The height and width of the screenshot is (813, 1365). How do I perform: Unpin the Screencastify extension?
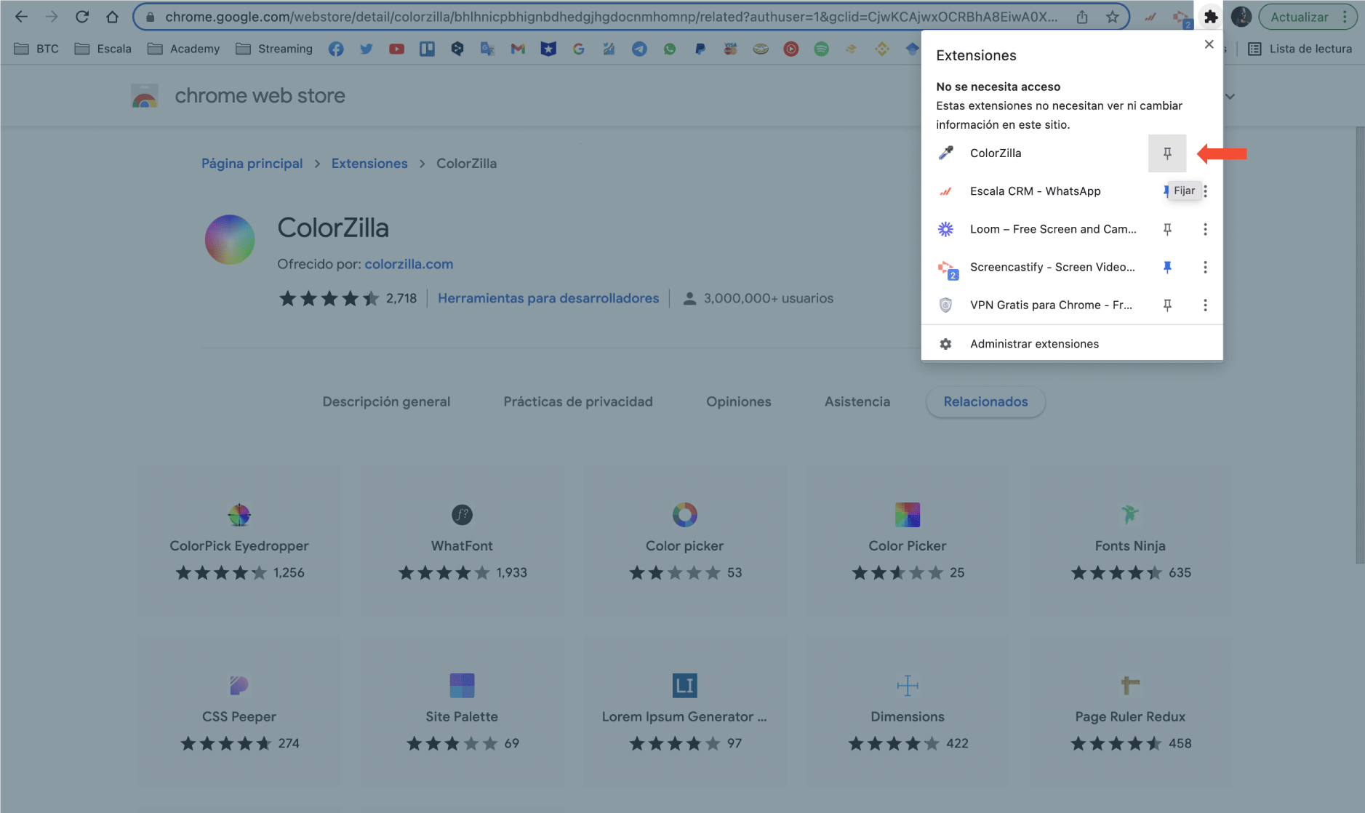click(x=1167, y=267)
